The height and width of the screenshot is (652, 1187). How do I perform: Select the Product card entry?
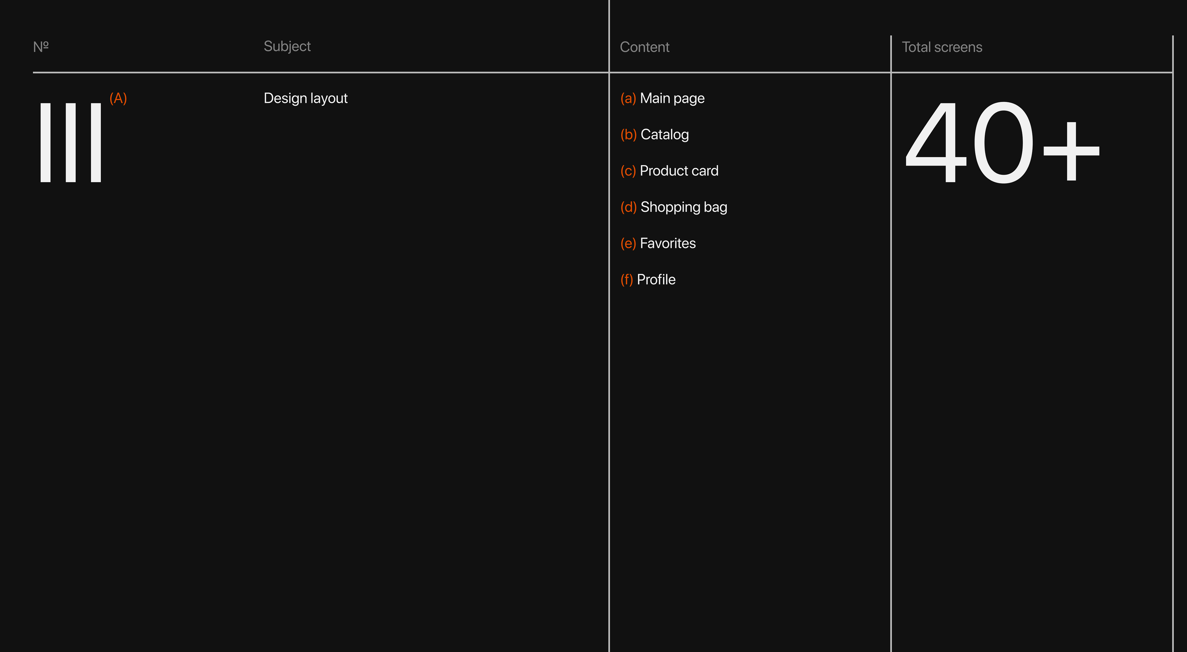pos(679,171)
